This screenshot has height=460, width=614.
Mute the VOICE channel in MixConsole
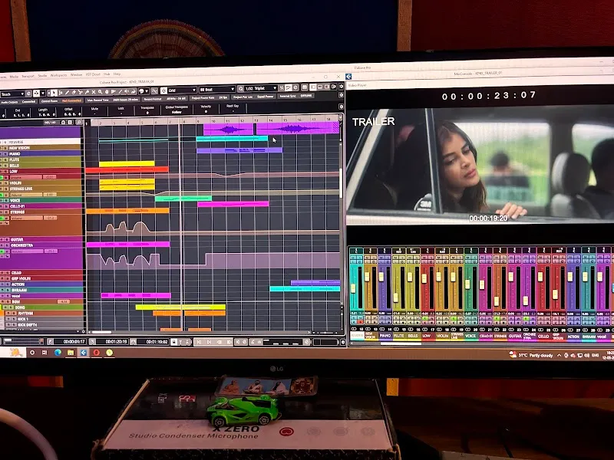click(467, 258)
